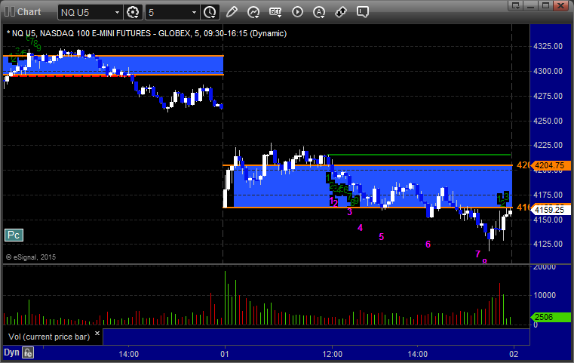Click the magenta 4 count marker
574x363 pixels.
[x=361, y=228]
